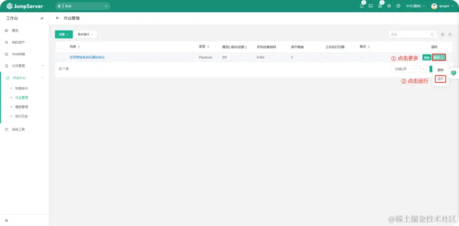
Task: Click the green 更新 button
Action: click(x=427, y=58)
